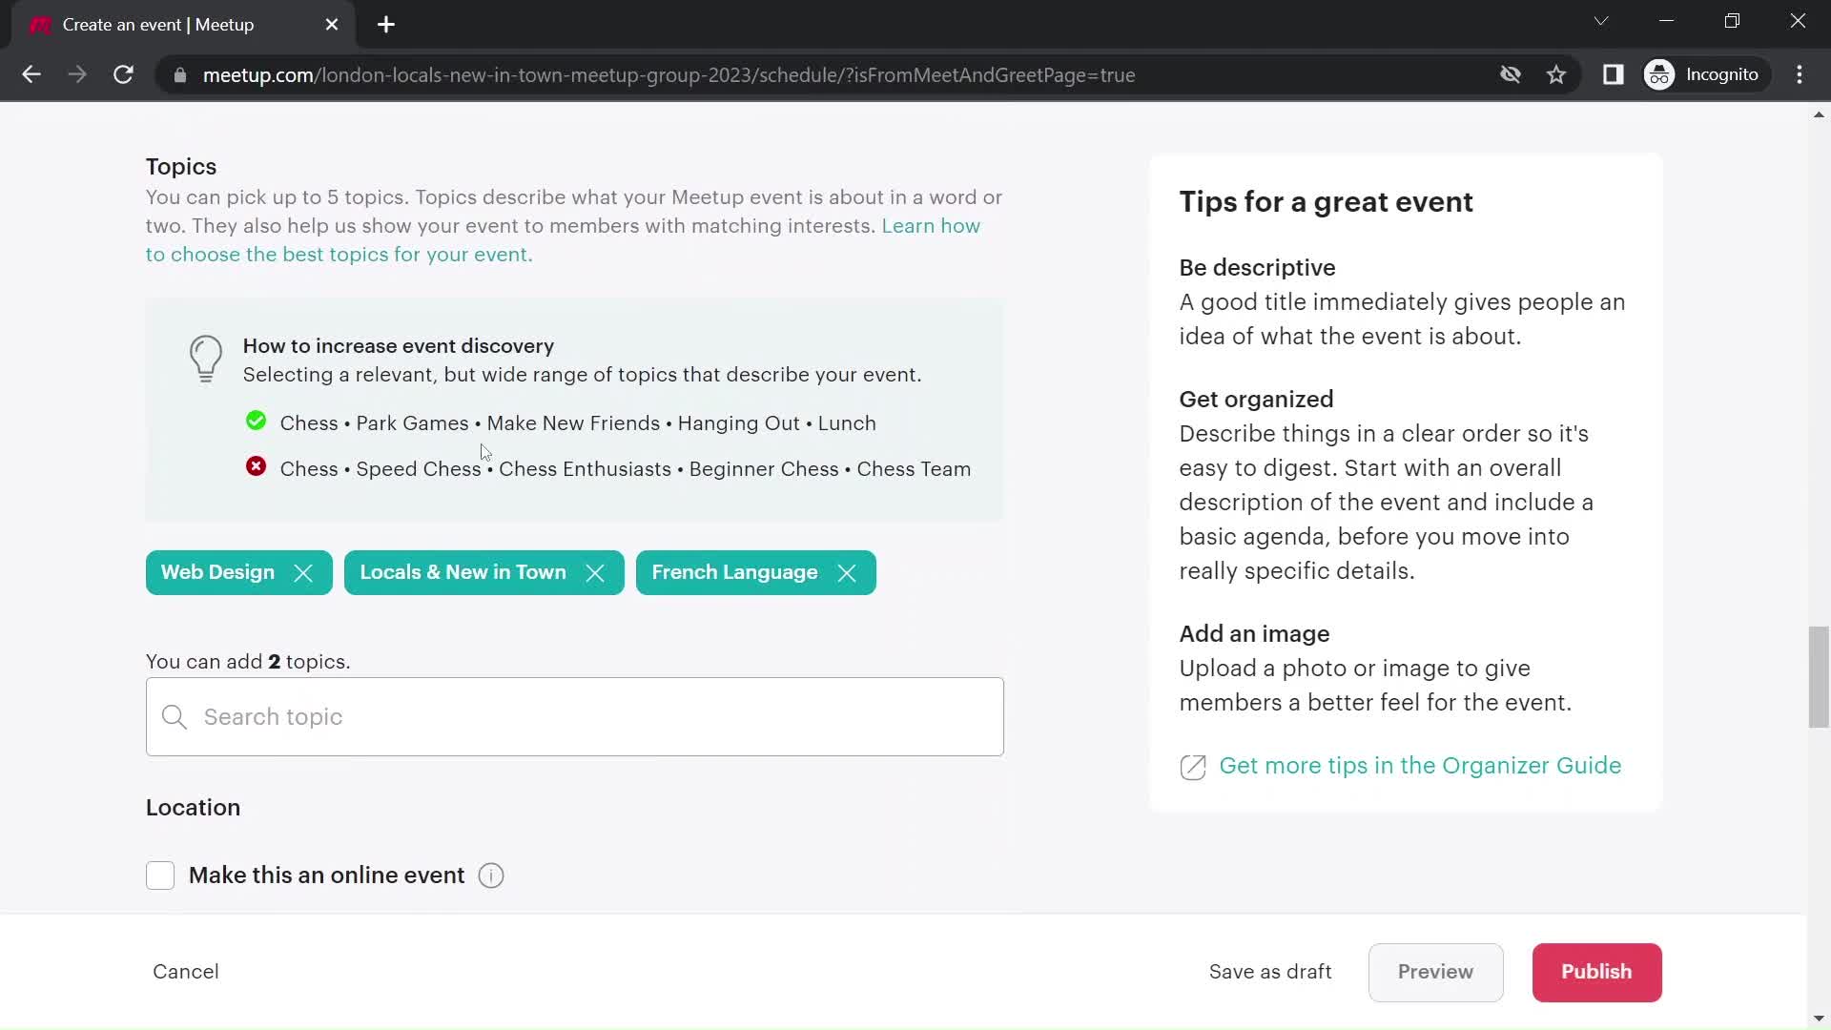Click the lightbulb discovery tip icon

pos(205,358)
